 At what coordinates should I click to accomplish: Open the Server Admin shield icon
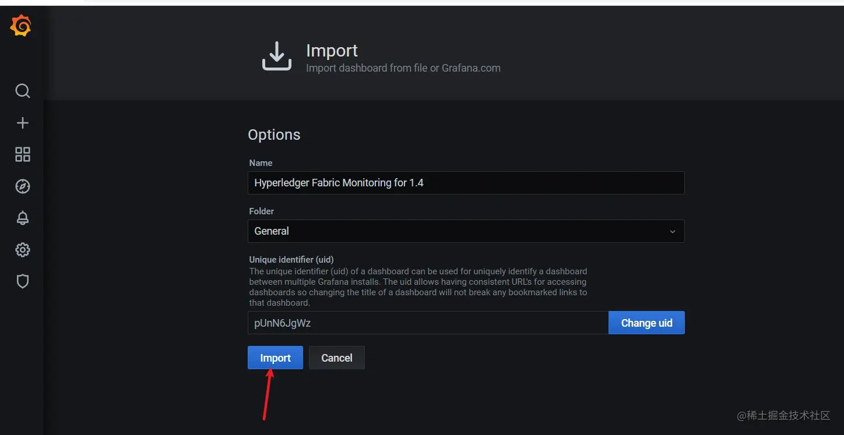click(22, 281)
